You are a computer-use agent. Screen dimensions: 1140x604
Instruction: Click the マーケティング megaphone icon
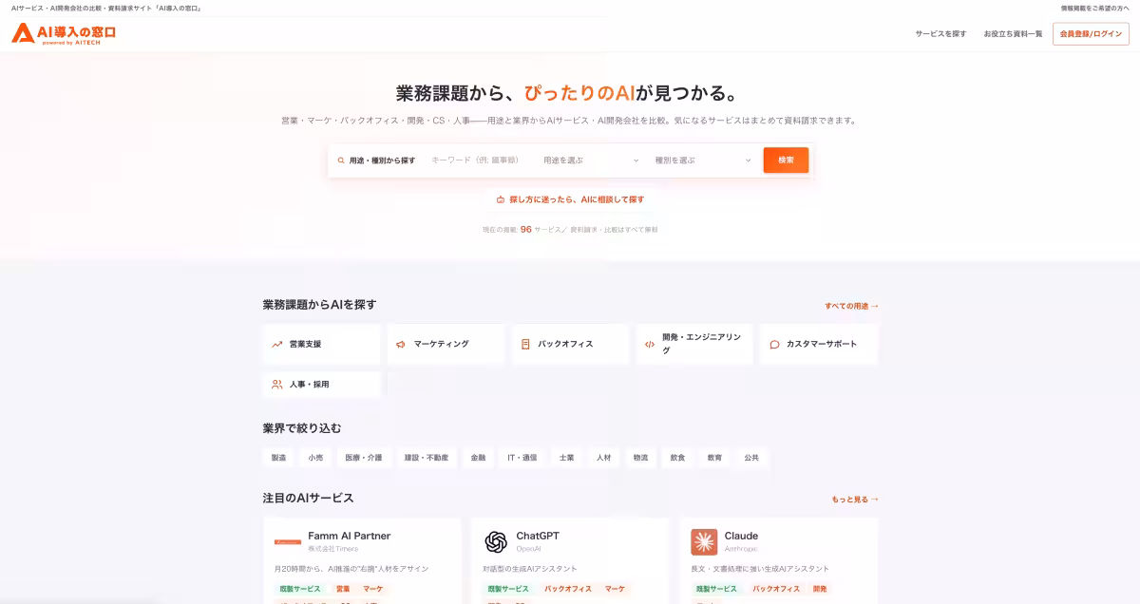401,345
